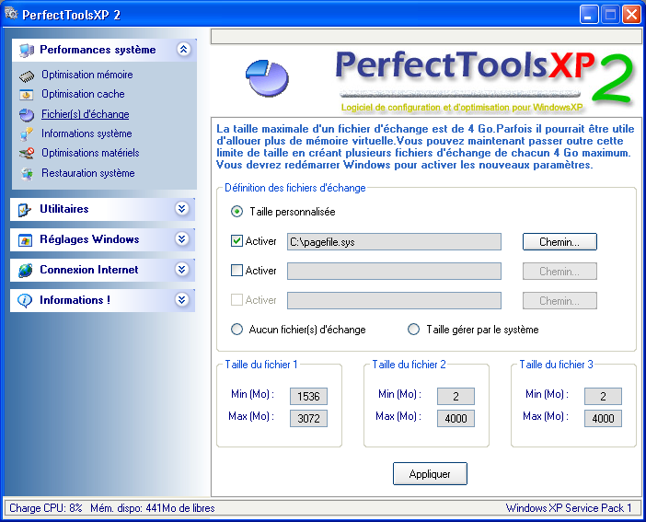The image size is (646, 522).
Task: Collapse the Performances système panel chevron
Action: (183, 50)
